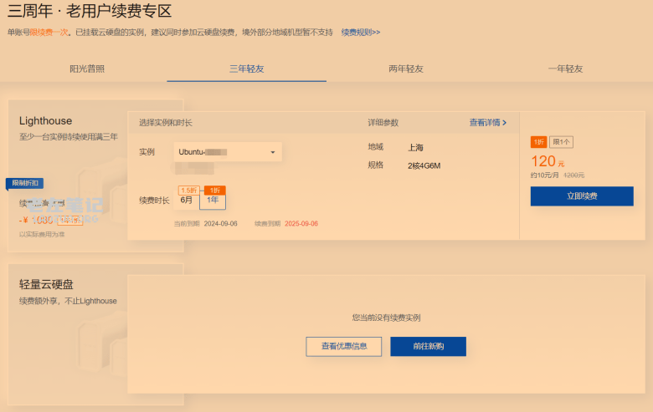Click the 1.5折 discount badge above 6月

188,190
